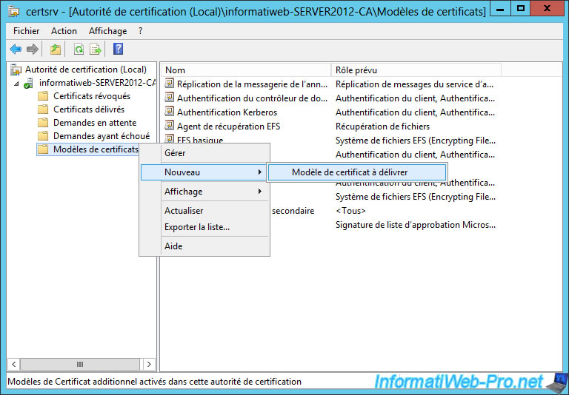Click the Agent de récupération EFS icon
This screenshot has width=569, height=395.
click(x=169, y=126)
